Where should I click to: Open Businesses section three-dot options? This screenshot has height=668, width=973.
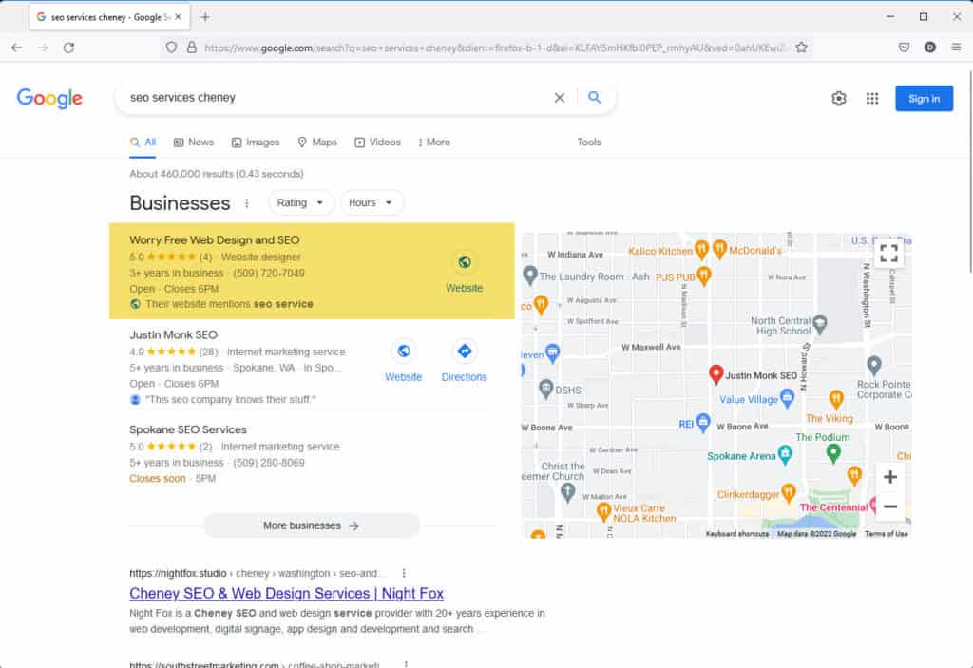click(247, 203)
